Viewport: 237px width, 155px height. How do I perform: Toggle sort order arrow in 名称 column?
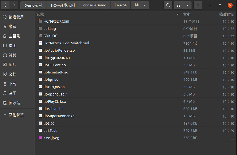point(178,15)
